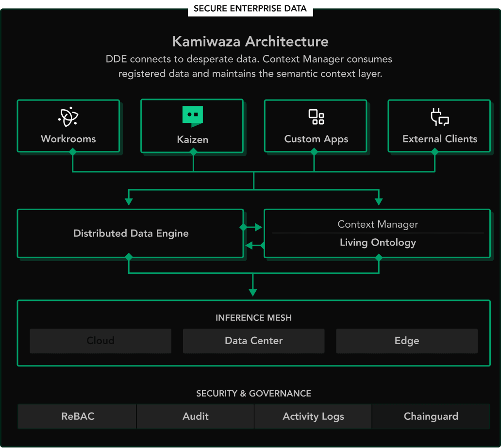Select the External Clients label
The height and width of the screenshot is (448, 501).
pyautogui.click(x=440, y=139)
